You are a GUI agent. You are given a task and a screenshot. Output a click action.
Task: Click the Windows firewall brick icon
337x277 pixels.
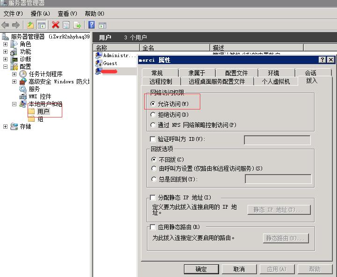pos(23,81)
